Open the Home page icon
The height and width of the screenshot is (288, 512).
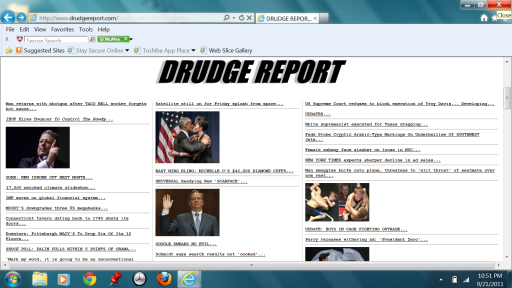click(484, 18)
